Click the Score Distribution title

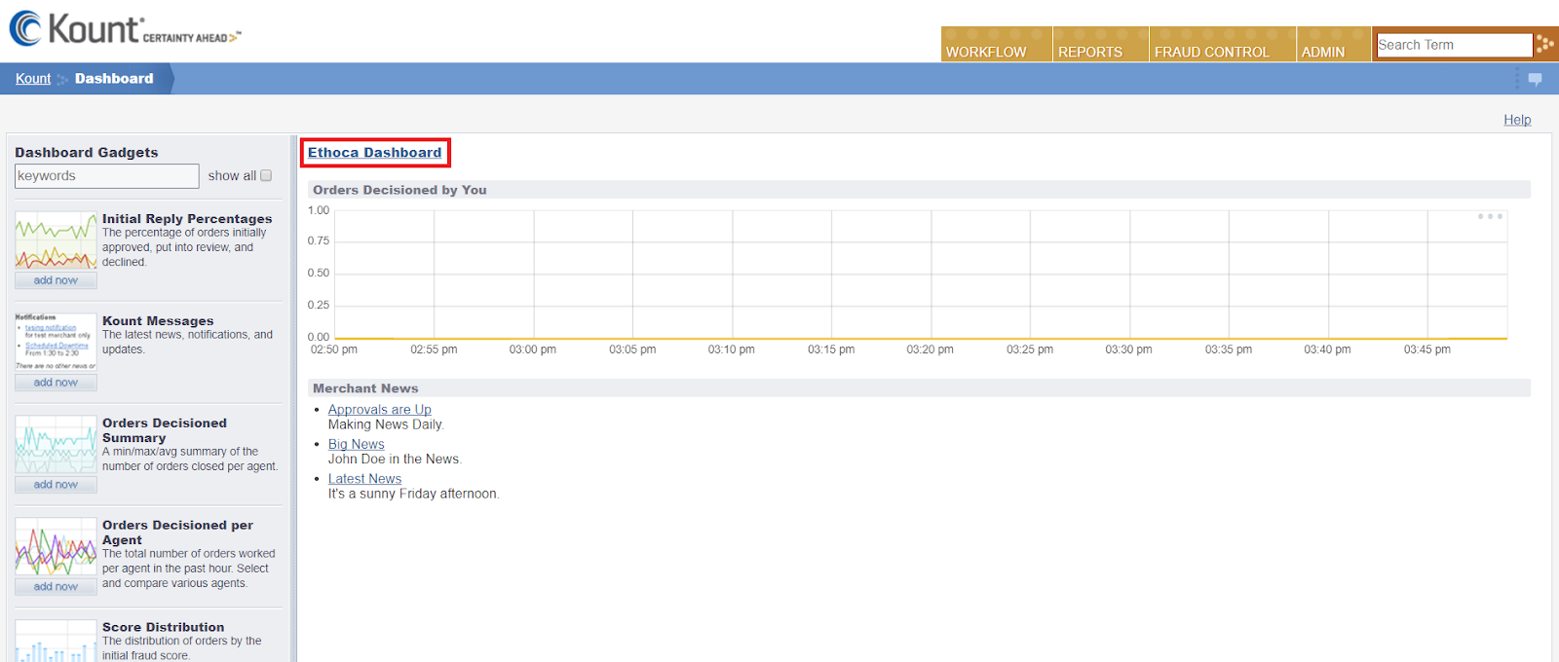pyautogui.click(x=164, y=628)
